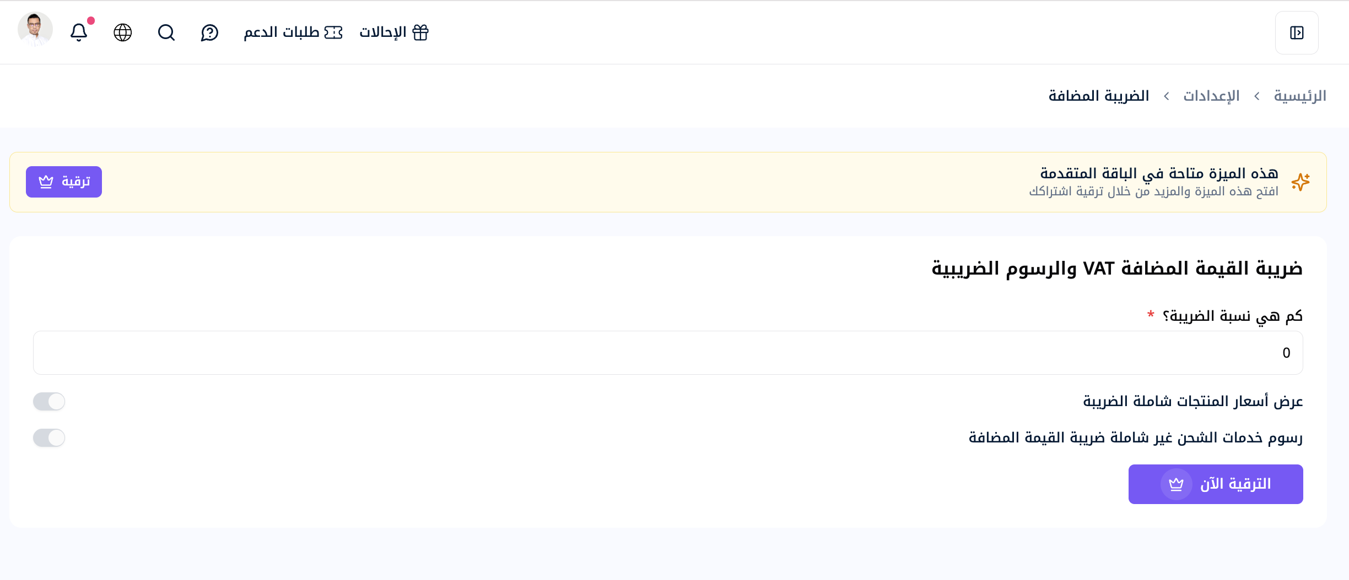This screenshot has height=580, width=1349.
Task: Click the globe language icon
Action: (123, 32)
